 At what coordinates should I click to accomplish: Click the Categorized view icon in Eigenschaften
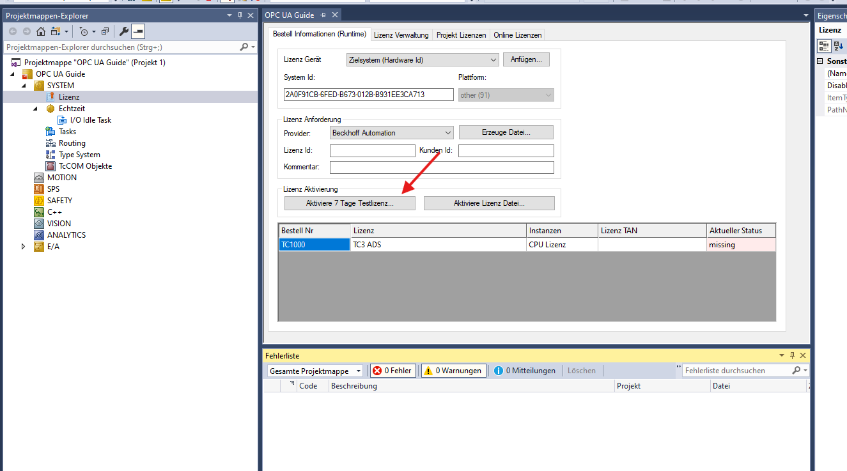[x=824, y=46]
